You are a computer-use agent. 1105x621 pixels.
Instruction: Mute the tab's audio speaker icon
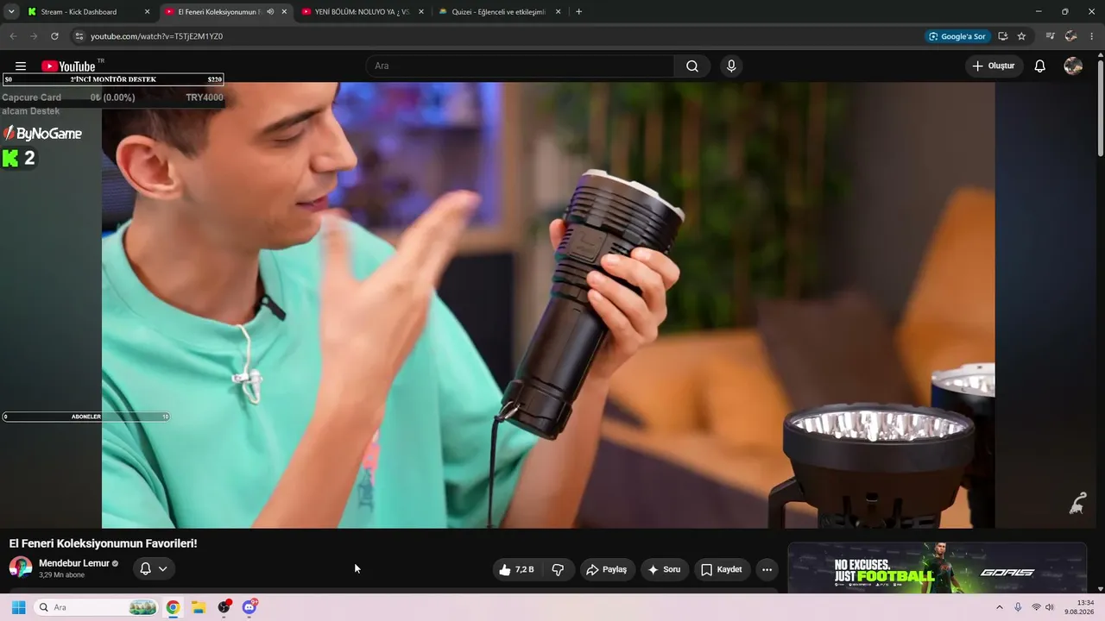click(x=270, y=12)
